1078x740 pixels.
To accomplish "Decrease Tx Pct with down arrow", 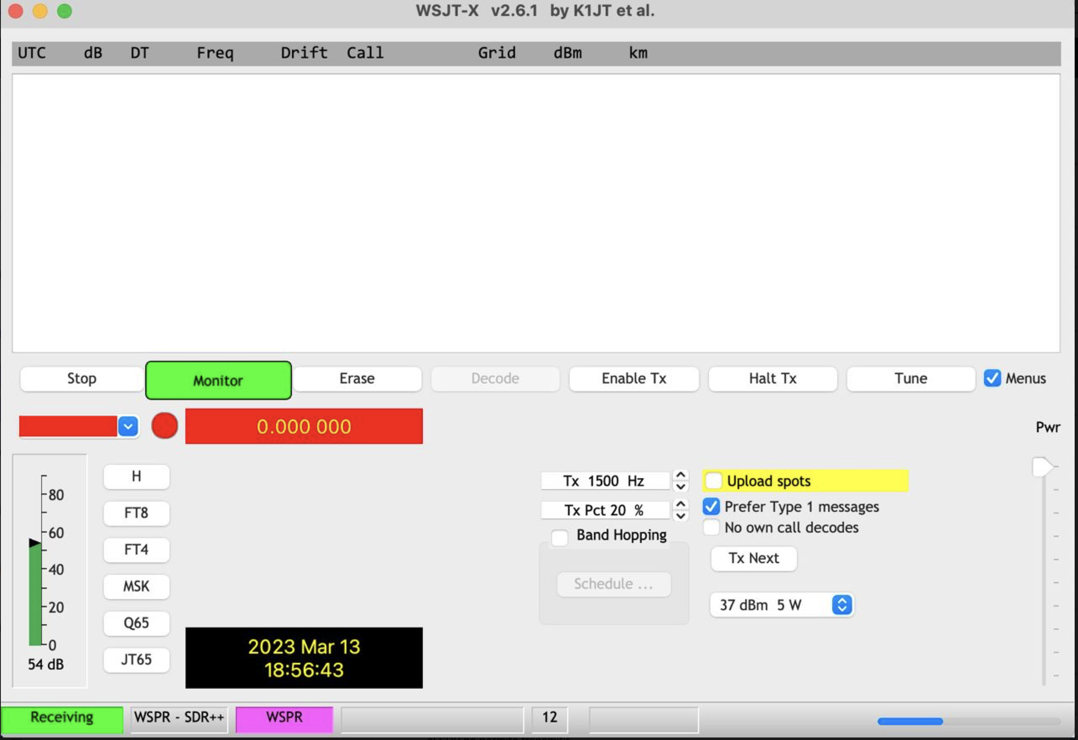I will click(x=680, y=516).
